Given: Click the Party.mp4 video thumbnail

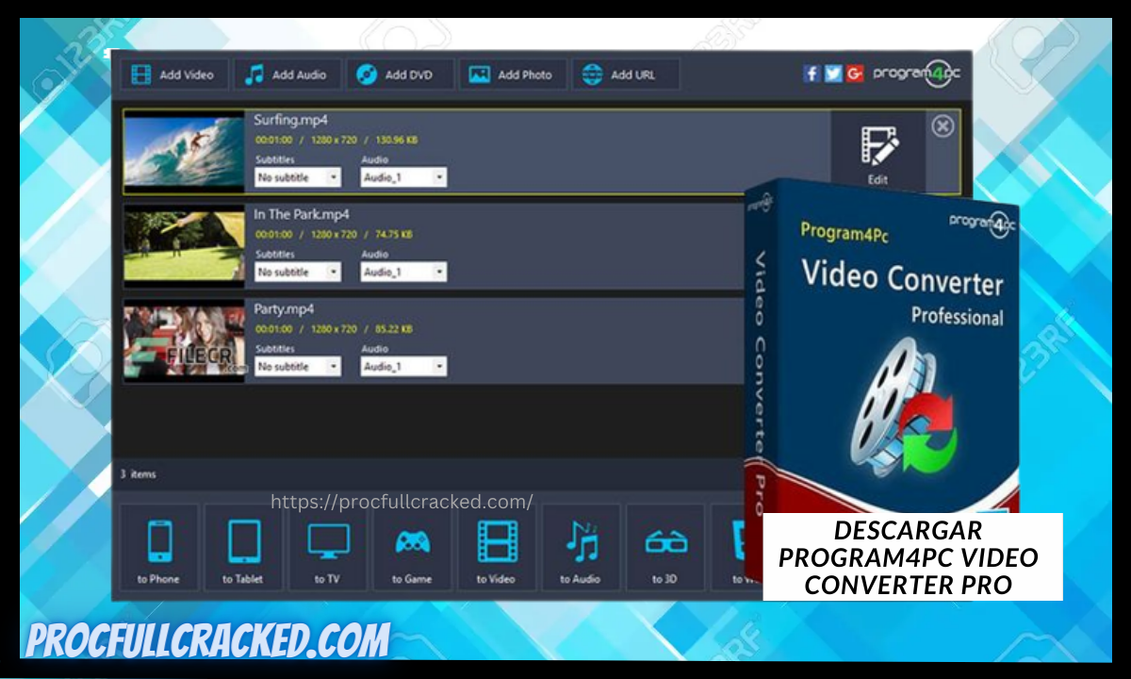Looking at the screenshot, I should pyautogui.click(x=183, y=340).
